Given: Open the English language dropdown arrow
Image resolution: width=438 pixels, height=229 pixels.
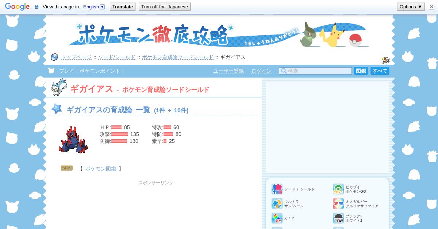Looking at the screenshot, I should click(x=102, y=7).
